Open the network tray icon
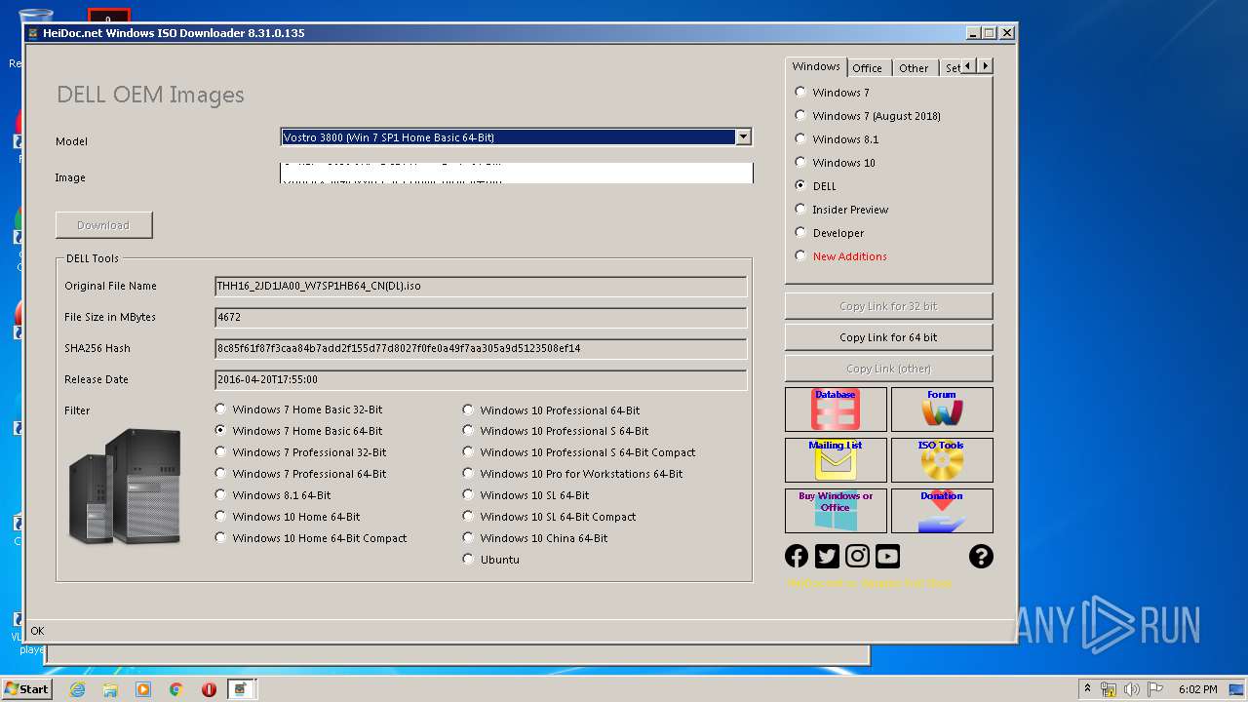This screenshot has width=1248, height=702. pos(1109,689)
